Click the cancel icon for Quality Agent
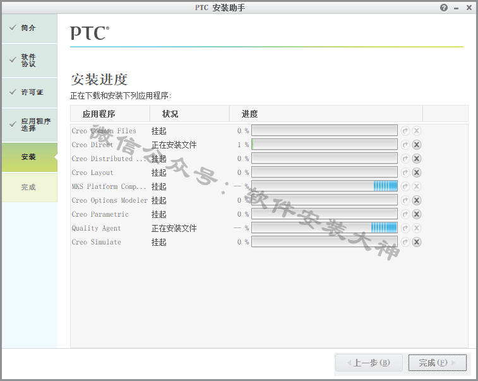Screen dimensions: 478x381 (417, 228)
